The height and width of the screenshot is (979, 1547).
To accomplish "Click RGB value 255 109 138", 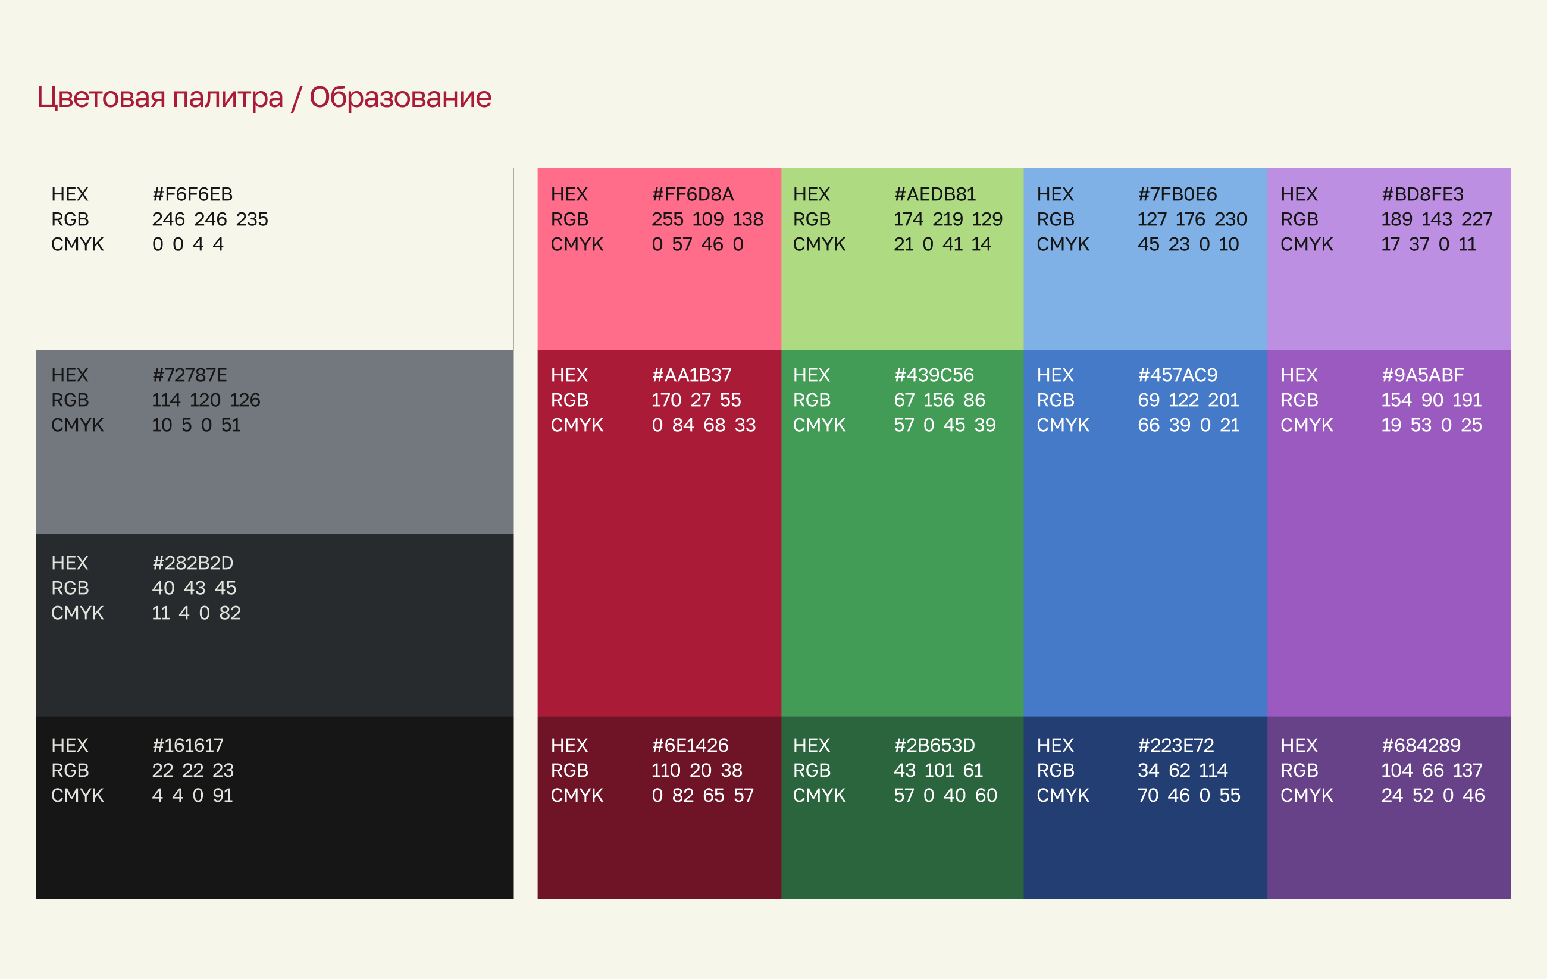I will (x=707, y=219).
